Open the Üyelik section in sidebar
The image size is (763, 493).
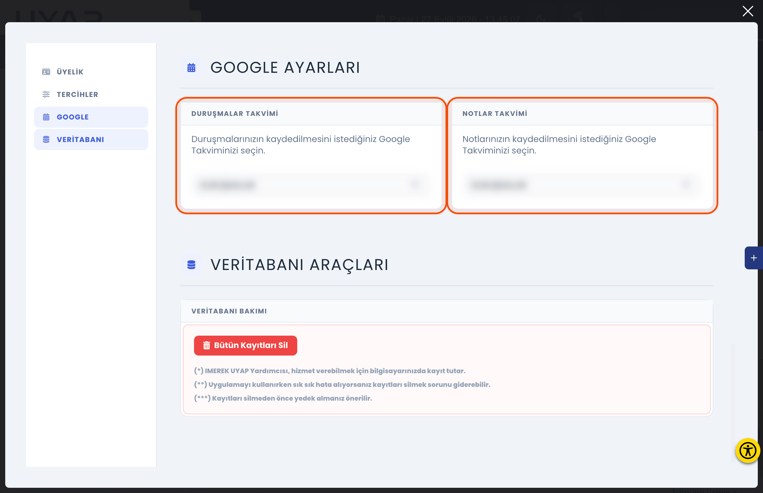[x=91, y=72]
